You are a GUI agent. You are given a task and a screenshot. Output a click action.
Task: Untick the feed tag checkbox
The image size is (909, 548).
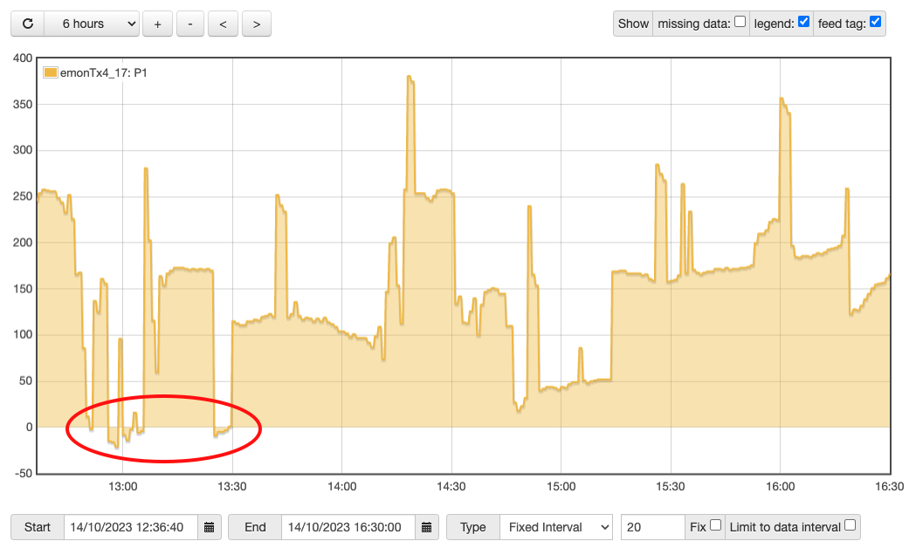coord(875,22)
